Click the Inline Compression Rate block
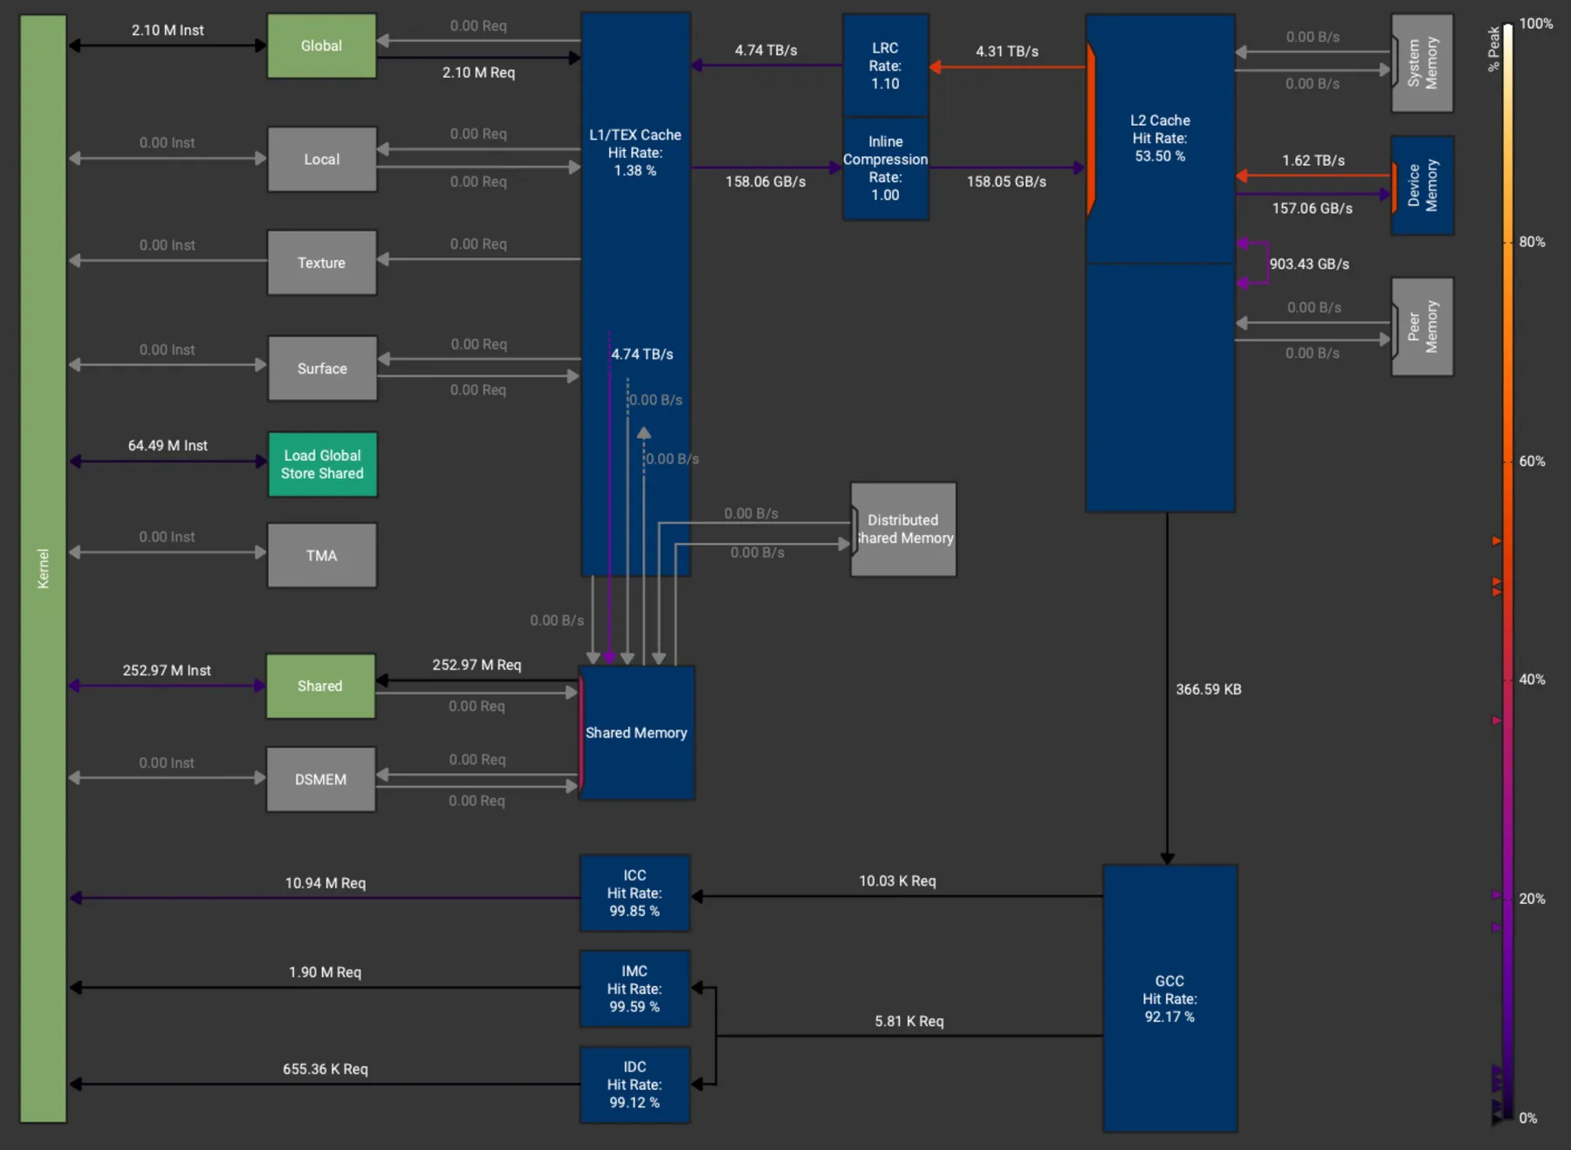 (x=884, y=168)
